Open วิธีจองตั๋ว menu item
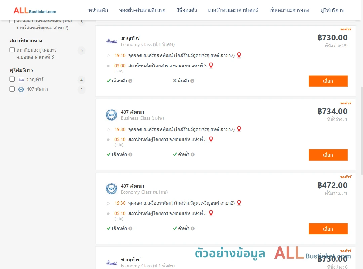 [x=187, y=10]
